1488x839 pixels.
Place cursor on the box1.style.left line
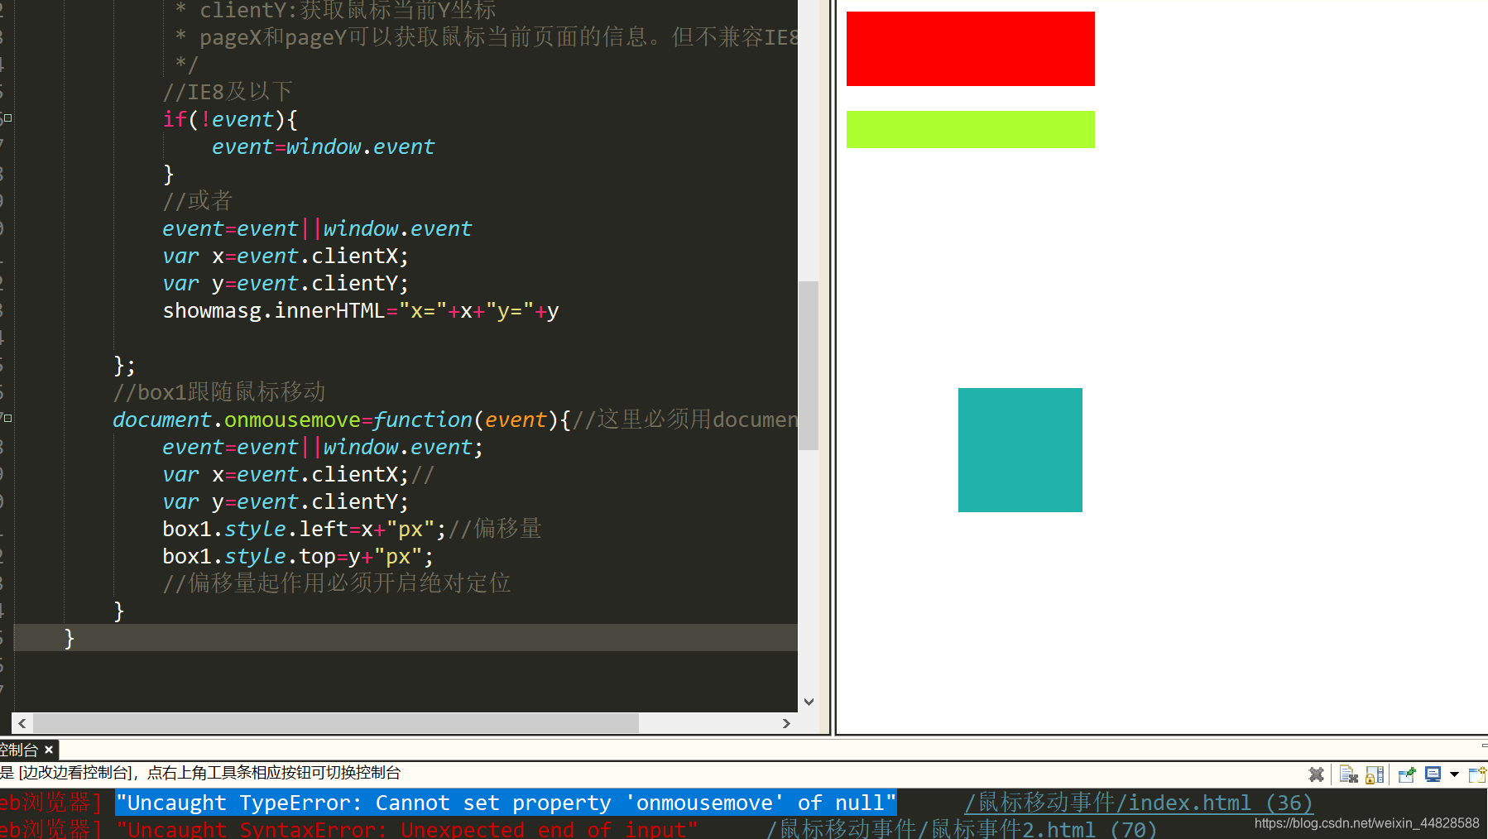(x=352, y=529)
